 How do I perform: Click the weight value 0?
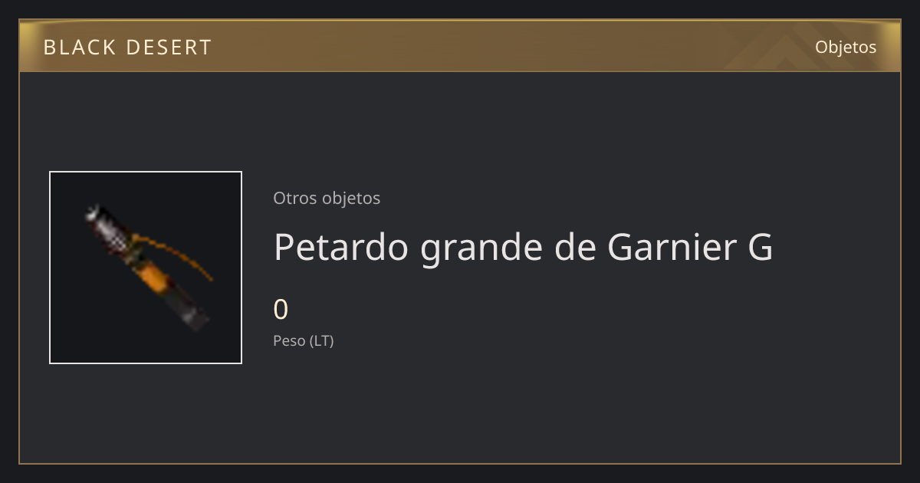[281, 310]
